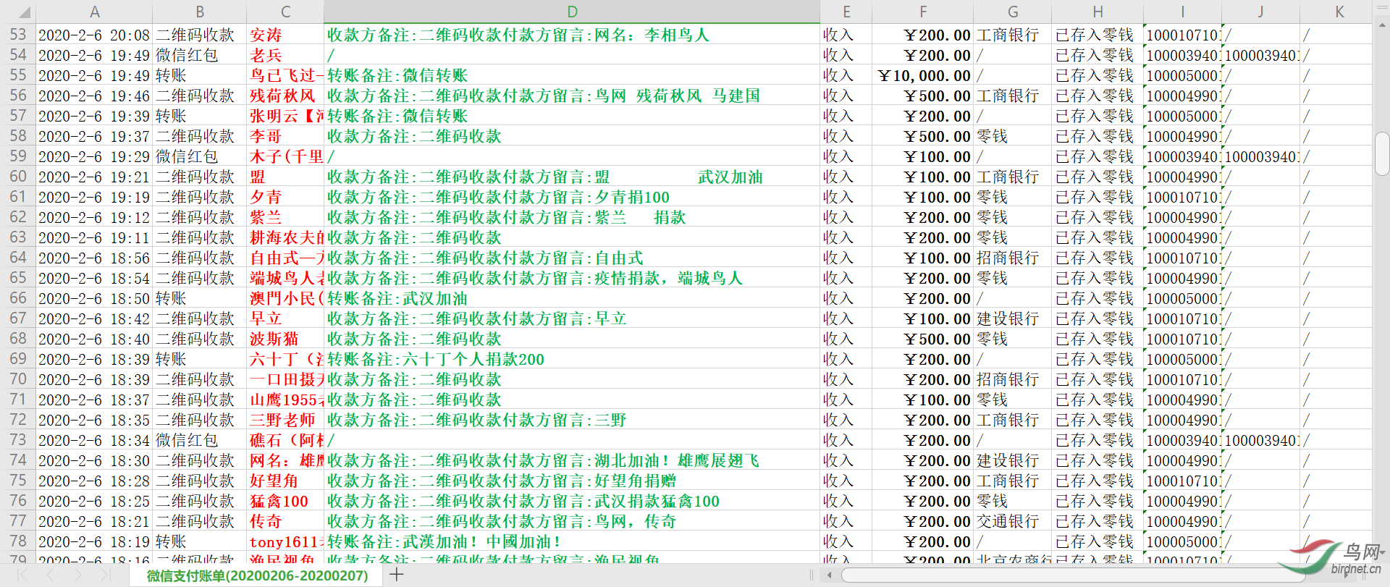Click the vertical scrollbar up arrow
The width and height of the screenshot is (1390, 587).
pyautogui.click(x=1381, y=25)
